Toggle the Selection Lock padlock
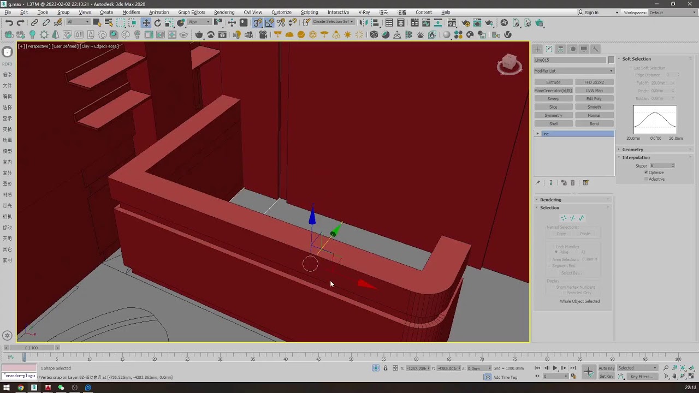The image size is (699, 393). point(386,368)
